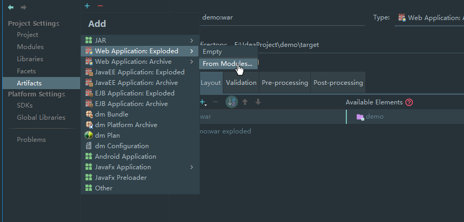Choose From Modules... in the submenu
The height and width of the screenshot is (222, 464).
228,64
